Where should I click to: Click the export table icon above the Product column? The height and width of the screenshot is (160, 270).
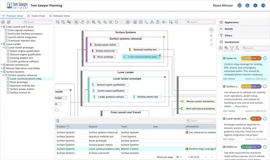point(58,121)
